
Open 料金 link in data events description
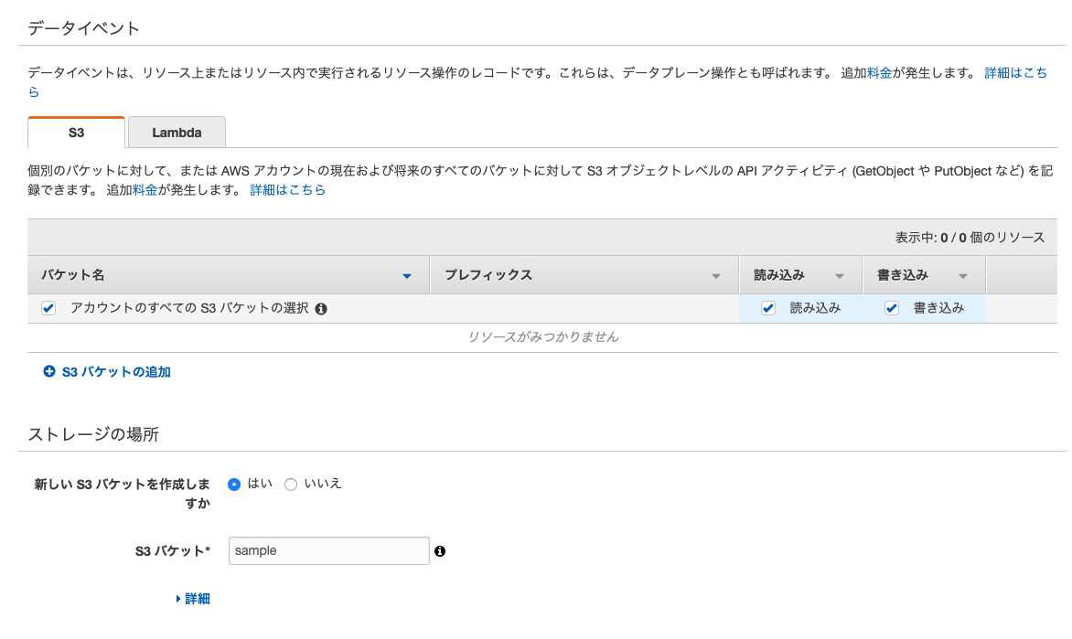[x=879, y=73]
